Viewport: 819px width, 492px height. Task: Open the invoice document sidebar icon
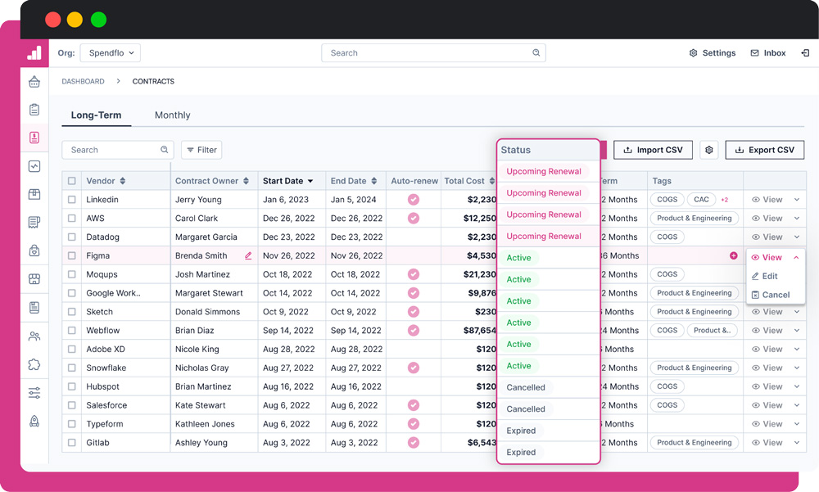34,223
